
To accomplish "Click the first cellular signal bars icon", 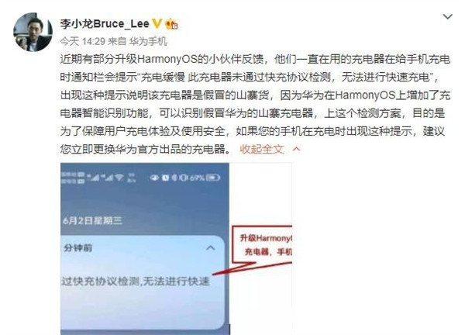I will 93,178.
